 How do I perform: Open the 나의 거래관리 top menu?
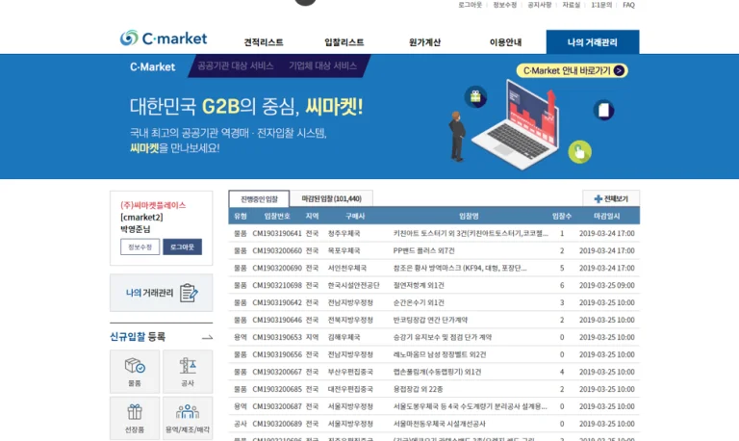click(593, 42)
